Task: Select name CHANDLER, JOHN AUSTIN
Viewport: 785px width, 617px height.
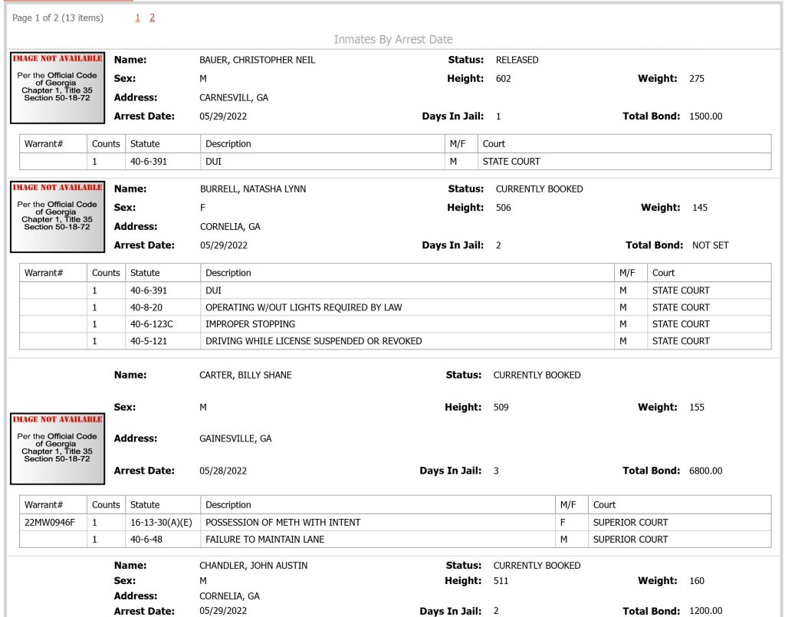Action: [253, 566]
